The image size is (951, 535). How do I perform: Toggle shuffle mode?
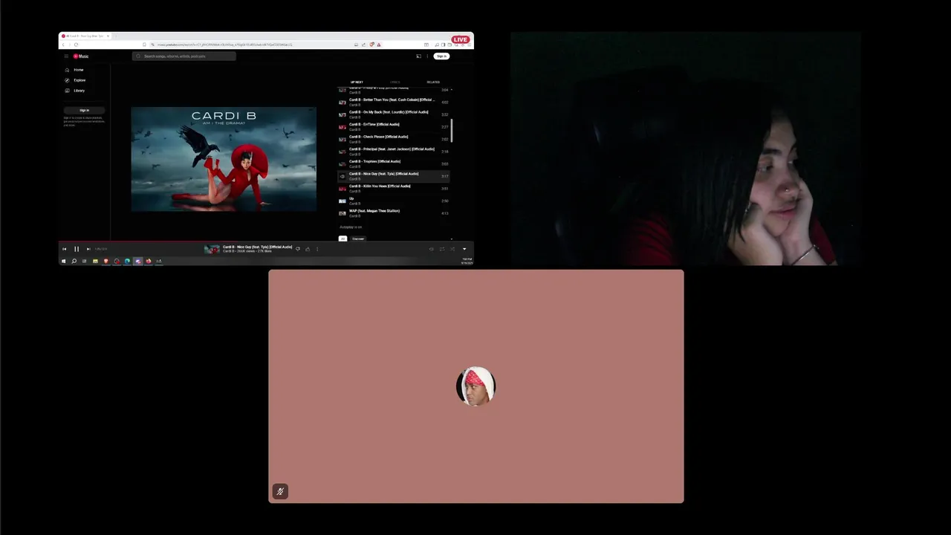pyautogui.click(x=452, y=249)
